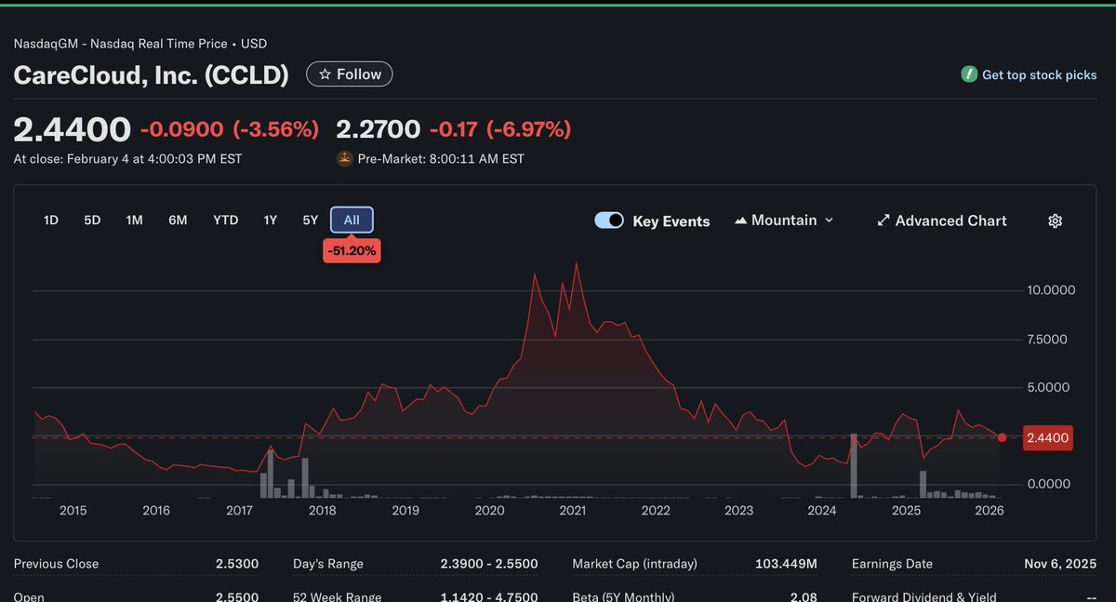Click the pre-market sunrise icon

click(344, 158)
